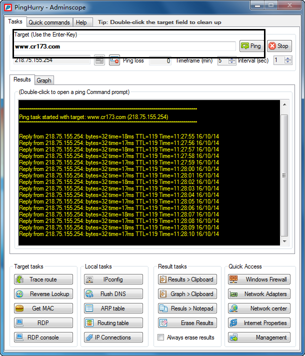Click the Network center icon
This screenshot has height=356, width=305.
tap(233, 308)
